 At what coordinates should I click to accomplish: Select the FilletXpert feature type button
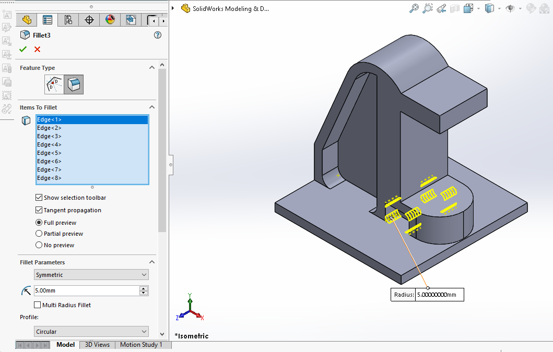(54, 84)
